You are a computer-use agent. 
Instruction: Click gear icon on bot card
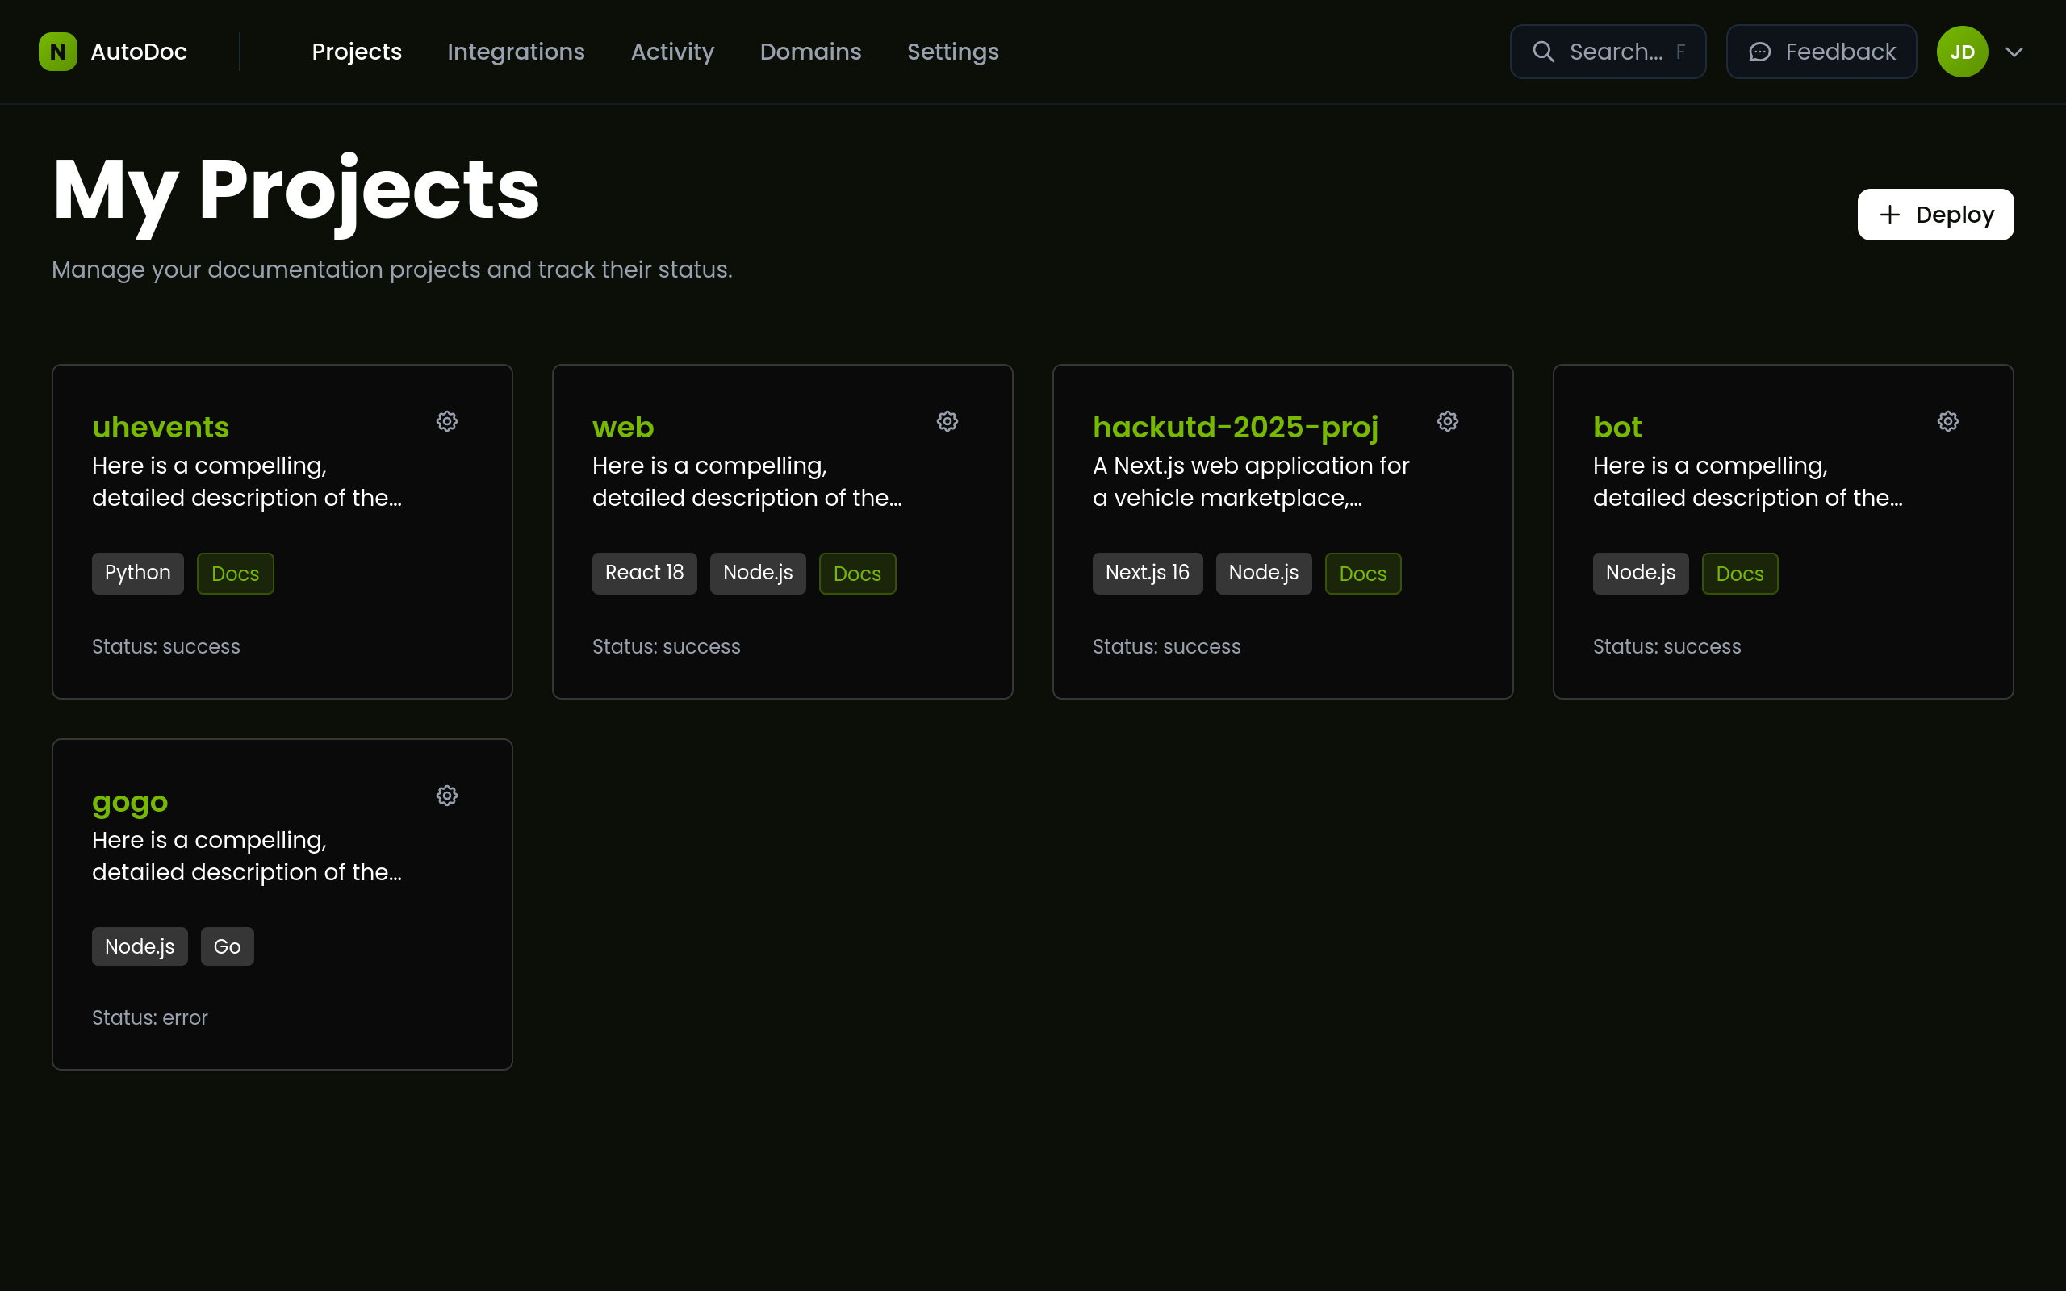point(1947,421)
